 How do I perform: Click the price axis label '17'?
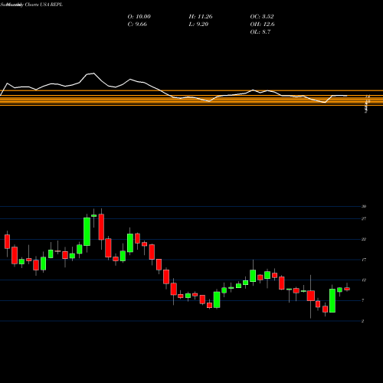tap(364, 260)
